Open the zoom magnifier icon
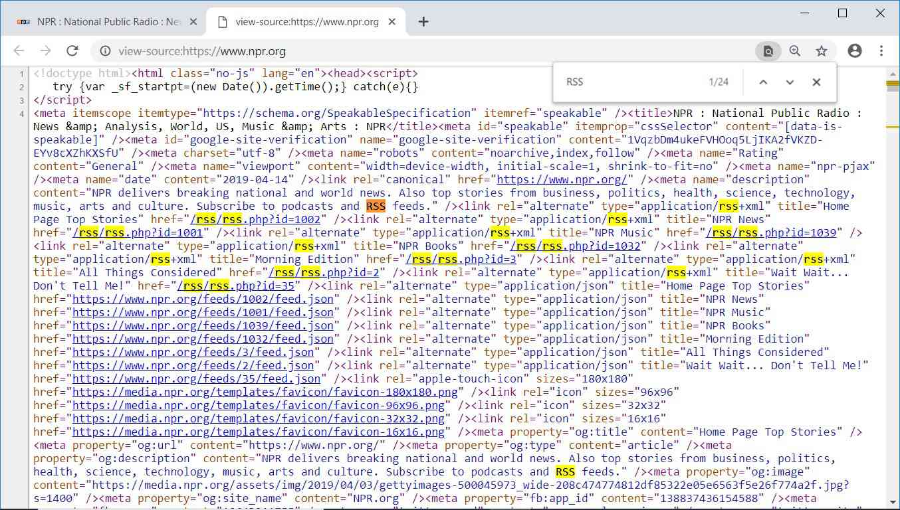The image size is (900, 510). (795, 51)
